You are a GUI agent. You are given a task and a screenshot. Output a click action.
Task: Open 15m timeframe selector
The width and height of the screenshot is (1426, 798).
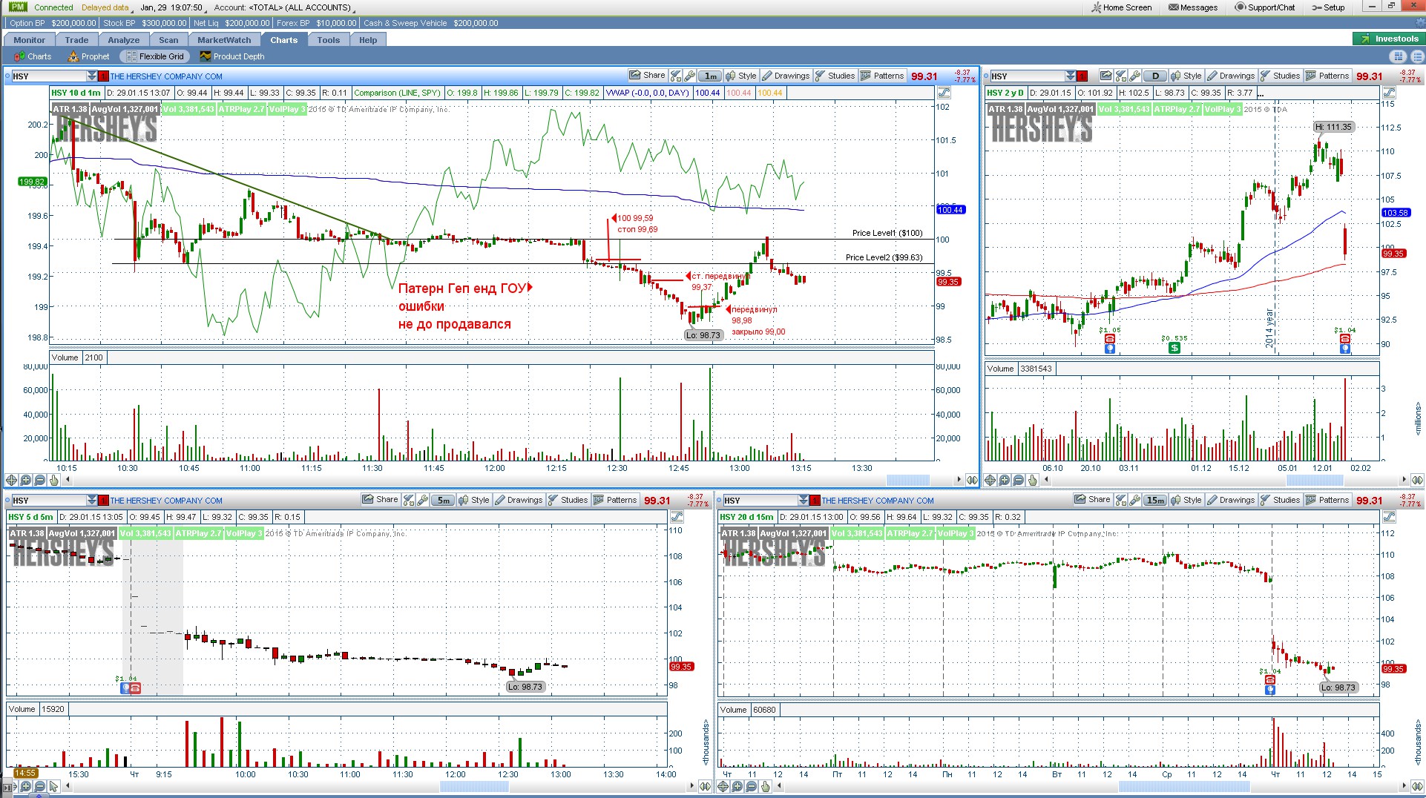[1155, 500]
